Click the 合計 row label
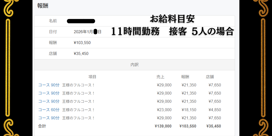Screen dimensions: 272x136 pyautogui.click(x=42, y=126)
